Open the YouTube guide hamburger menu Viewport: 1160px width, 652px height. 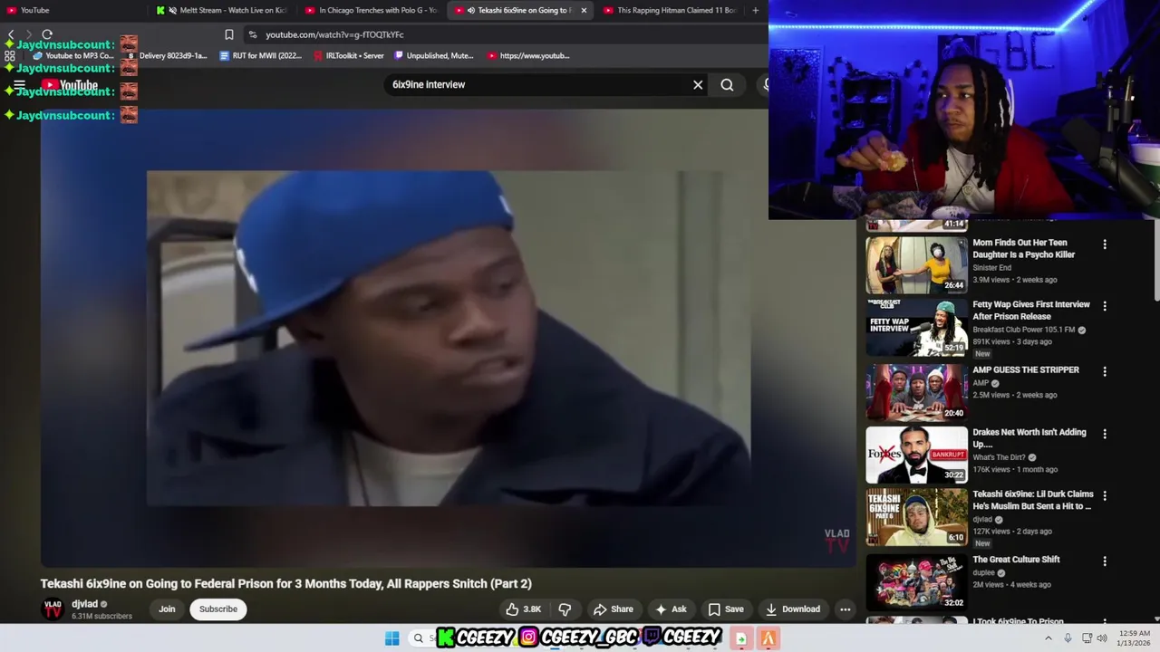19,85
